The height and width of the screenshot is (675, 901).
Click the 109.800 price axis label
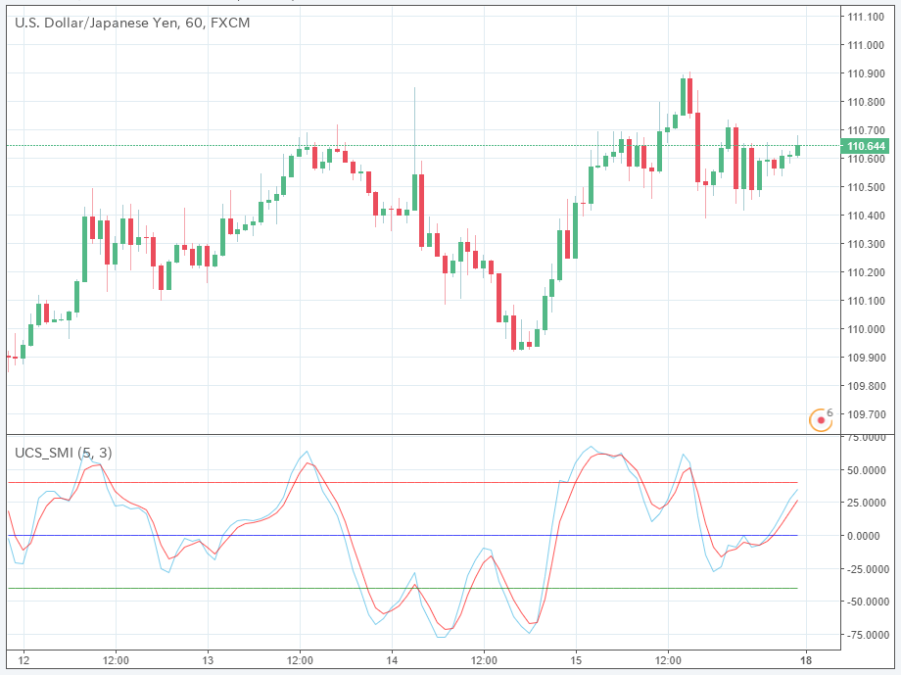(x=866, y=386)
